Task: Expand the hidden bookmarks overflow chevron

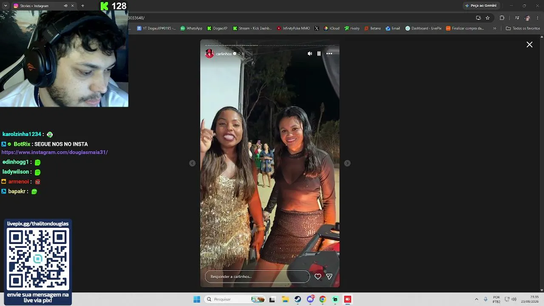Action: coord(494,28)
